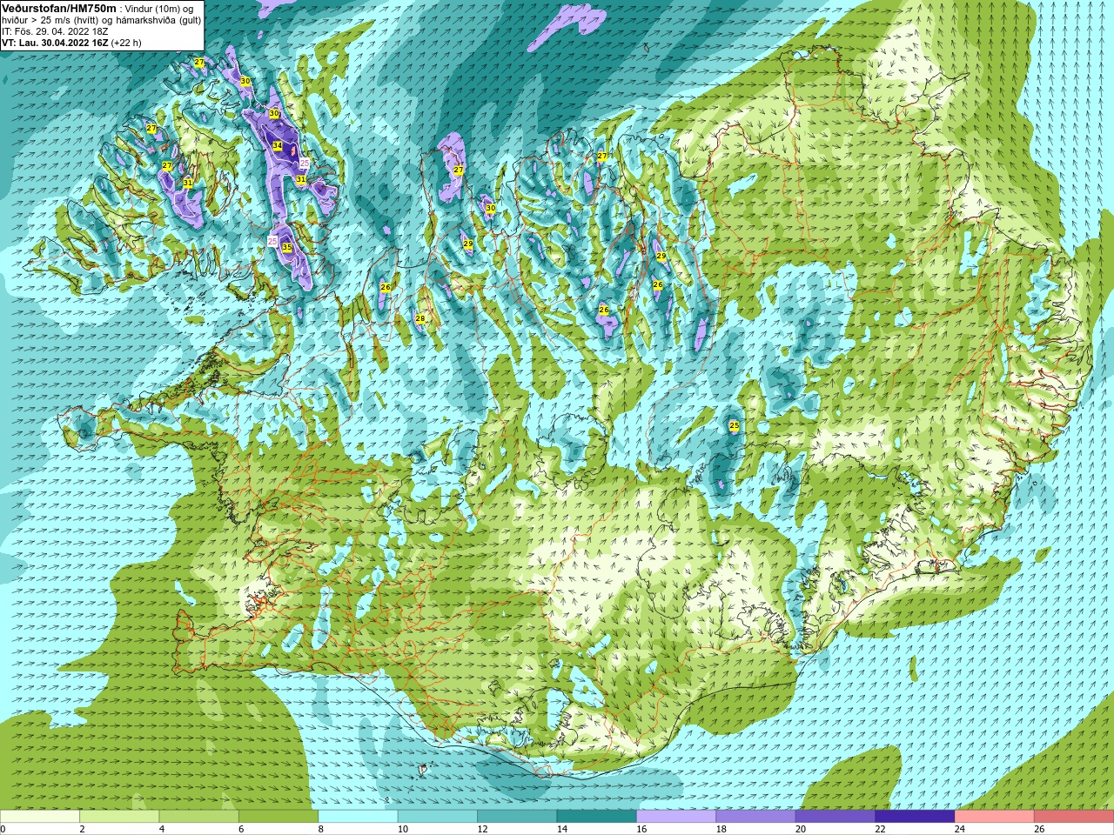Click the legend scale label 18
The height and width of the screenshot is (835, 1114).
coord(721,829)
